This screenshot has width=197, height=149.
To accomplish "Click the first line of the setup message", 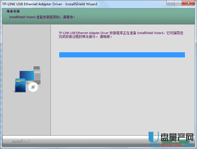I will click(121, 33).
